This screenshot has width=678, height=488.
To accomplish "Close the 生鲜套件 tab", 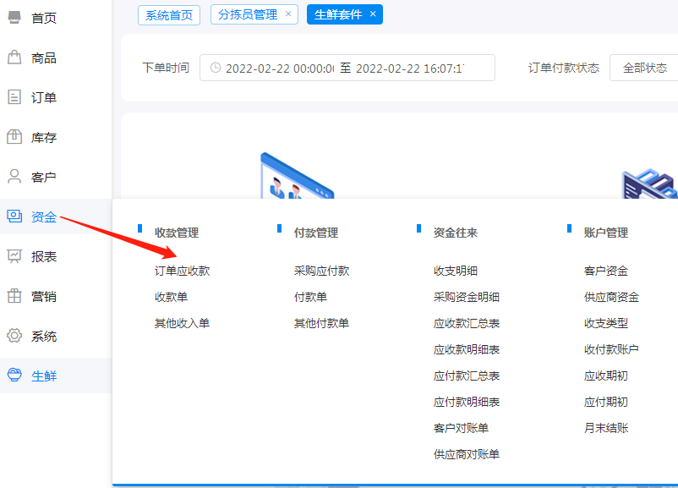I will pos(373,14).
